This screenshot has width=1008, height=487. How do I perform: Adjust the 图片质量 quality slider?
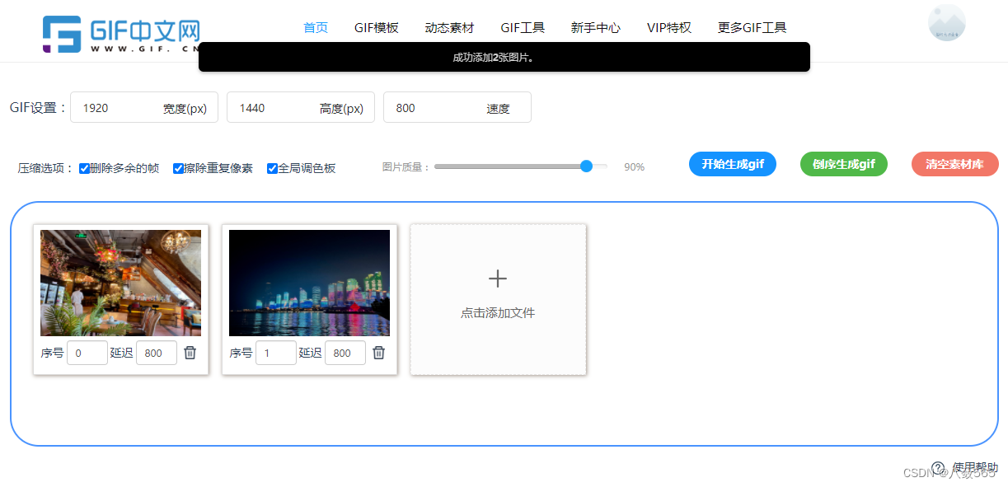click(586, 166)
